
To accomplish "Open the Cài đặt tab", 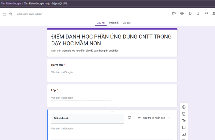I will [x=126, y=23].
